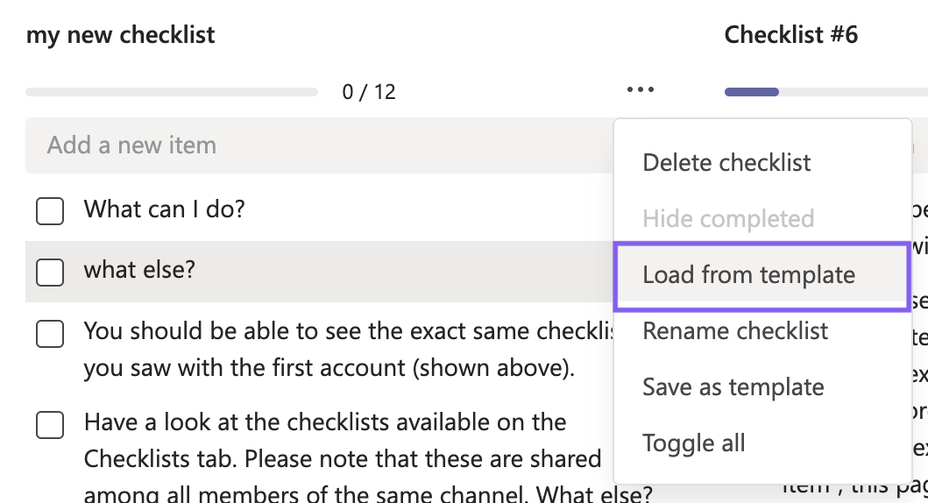Focus the 'Add a new item' field
This screenshot has width=928, height=503.
(315, 145)
